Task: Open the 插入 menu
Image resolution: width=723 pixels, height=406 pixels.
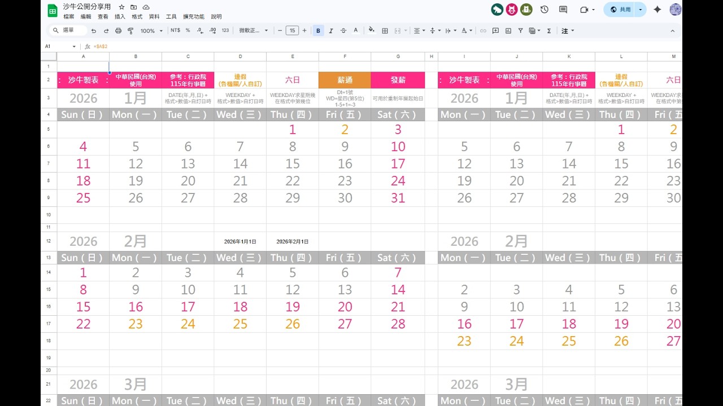Action: (x=120, y=17)
